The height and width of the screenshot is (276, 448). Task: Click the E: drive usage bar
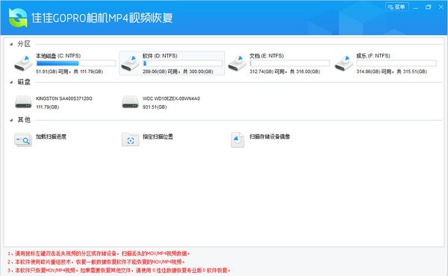point(290,63)
